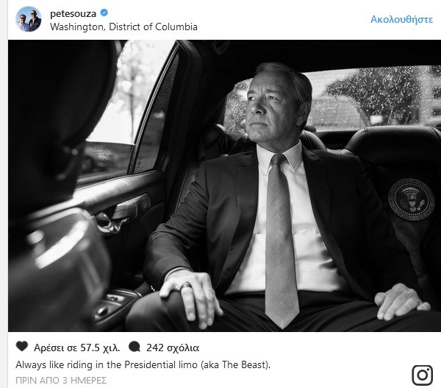Click the presidential seal in the photo
The image size is (441, 388).
coord(411,200)
